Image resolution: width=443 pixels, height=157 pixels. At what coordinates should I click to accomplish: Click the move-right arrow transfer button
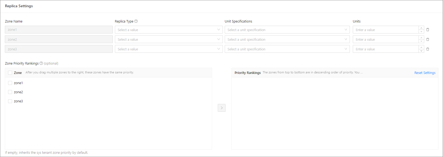[x=221, y=108]
